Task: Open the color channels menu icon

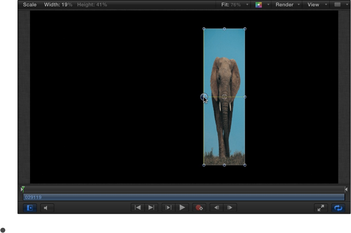Action: point(258,5)
